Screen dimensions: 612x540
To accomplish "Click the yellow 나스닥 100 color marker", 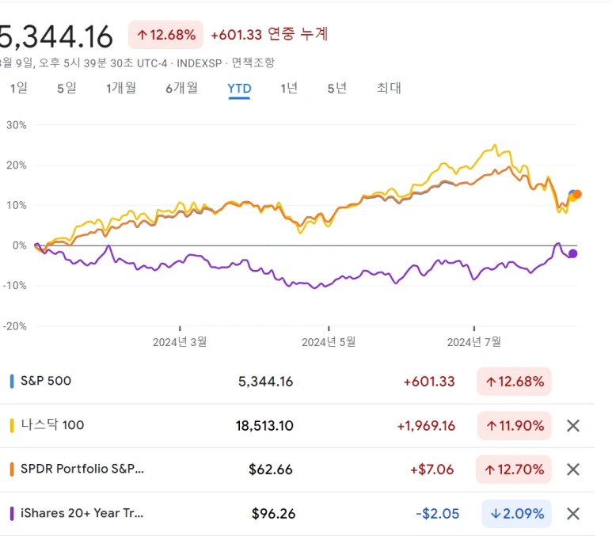I will coord(12,425).
